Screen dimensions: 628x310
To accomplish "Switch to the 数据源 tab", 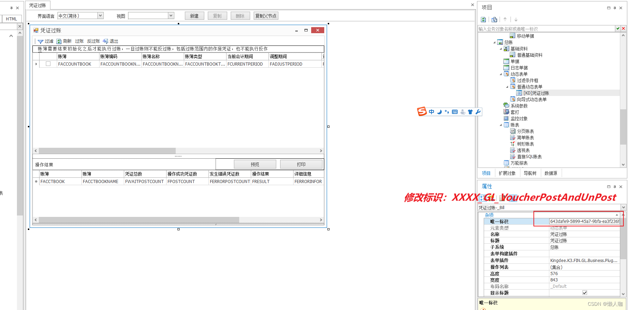I will (x=551, y=173).
